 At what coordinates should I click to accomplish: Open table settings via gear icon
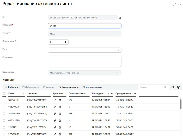(179, 87)
